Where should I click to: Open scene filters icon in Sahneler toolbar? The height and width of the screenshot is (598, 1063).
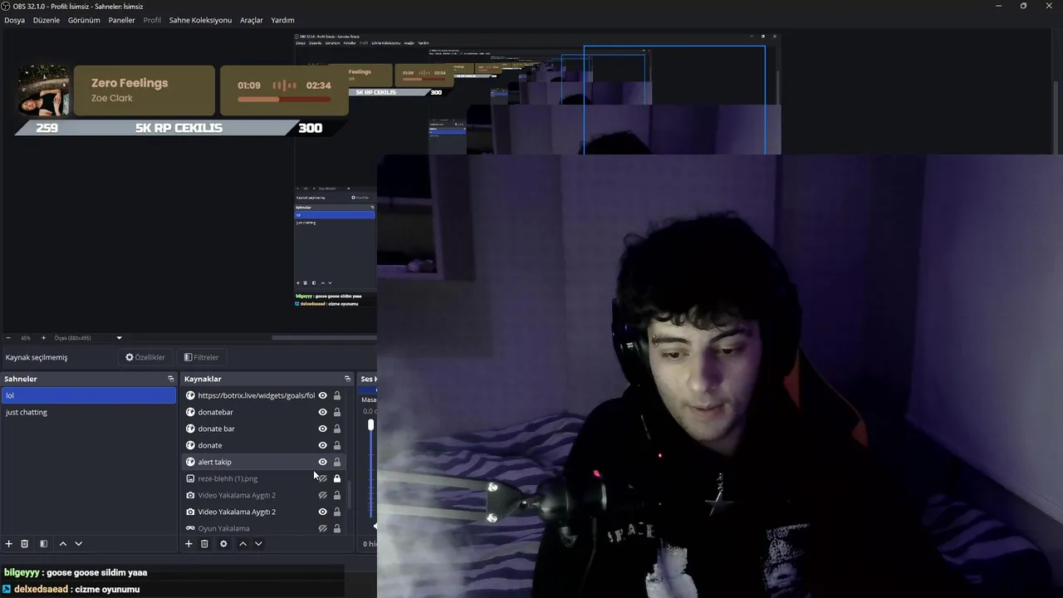43,544
